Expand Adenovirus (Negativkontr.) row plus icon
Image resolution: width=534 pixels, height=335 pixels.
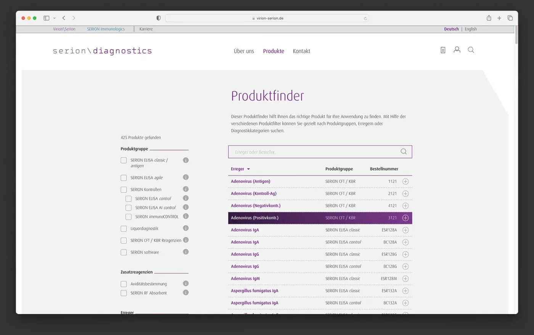pyautogui.click(x=405, y=206)
